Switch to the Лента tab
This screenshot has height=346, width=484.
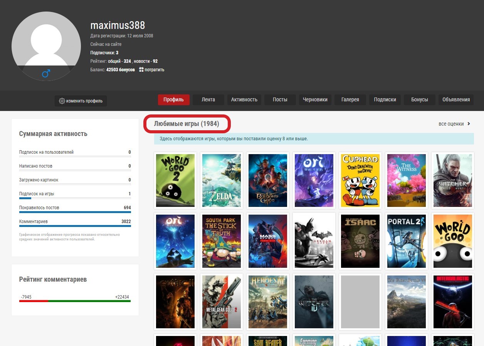208,99
